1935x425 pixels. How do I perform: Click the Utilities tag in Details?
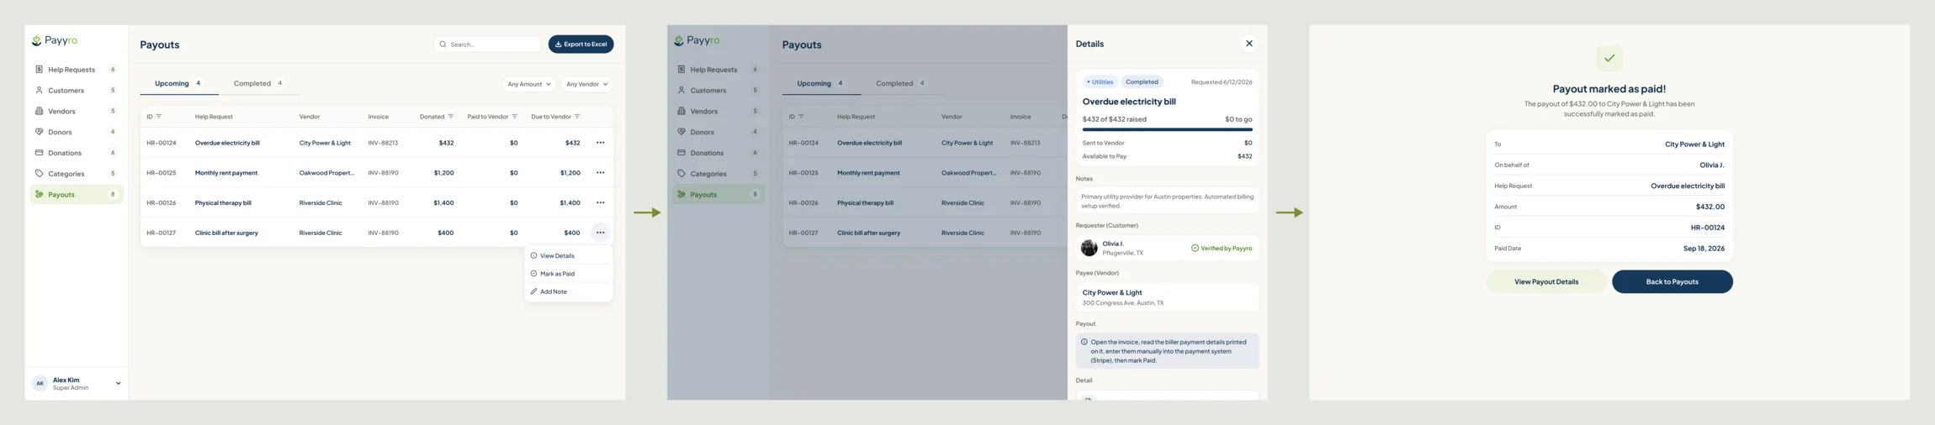point(1100,82)
